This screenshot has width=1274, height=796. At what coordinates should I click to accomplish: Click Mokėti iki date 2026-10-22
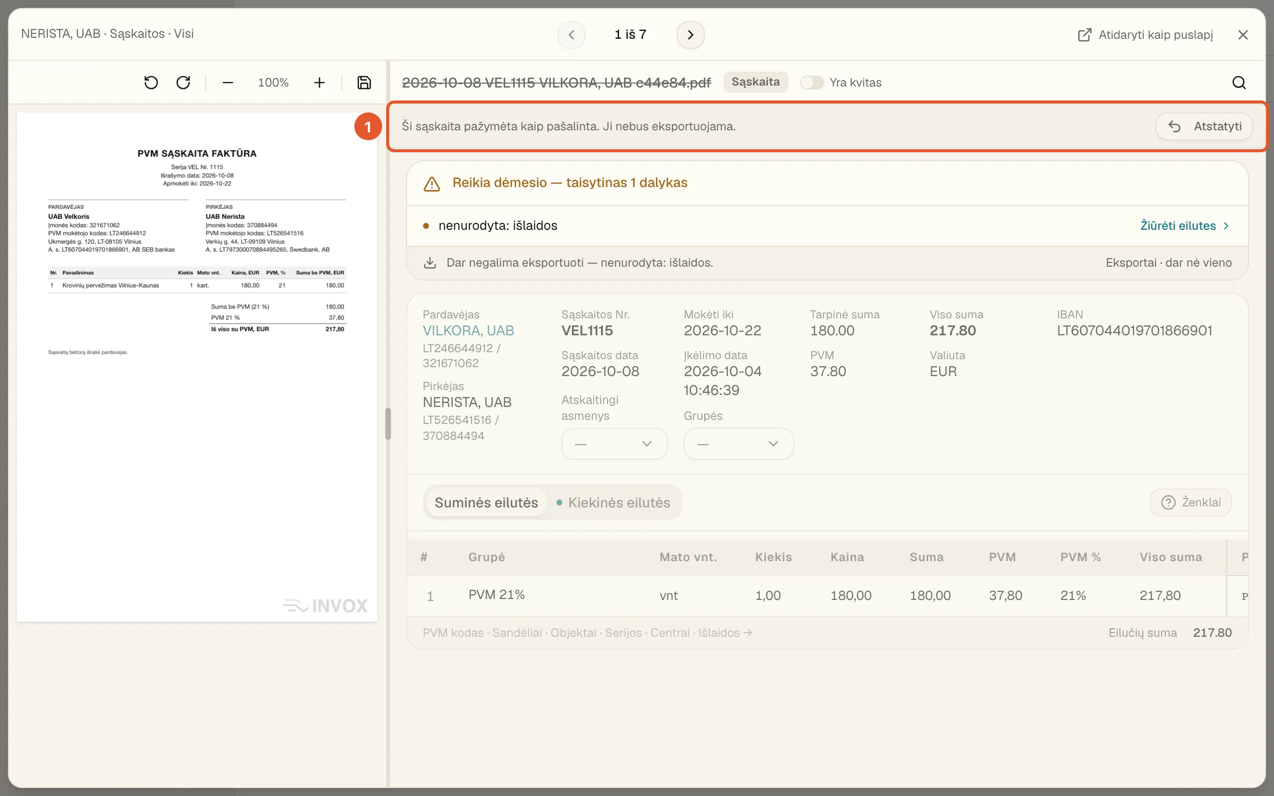tap(722, 331)
